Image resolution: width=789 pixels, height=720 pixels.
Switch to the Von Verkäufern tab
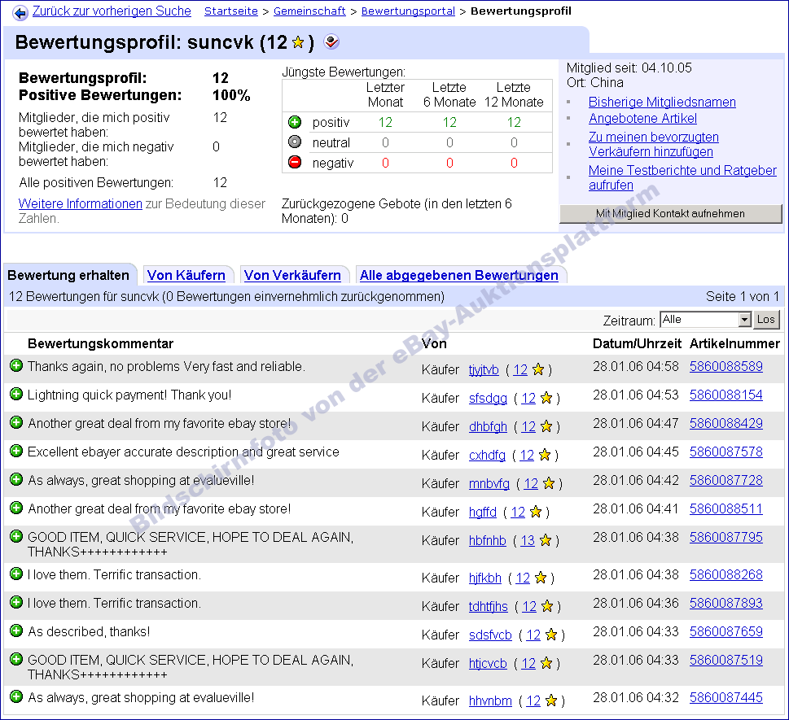292,275
